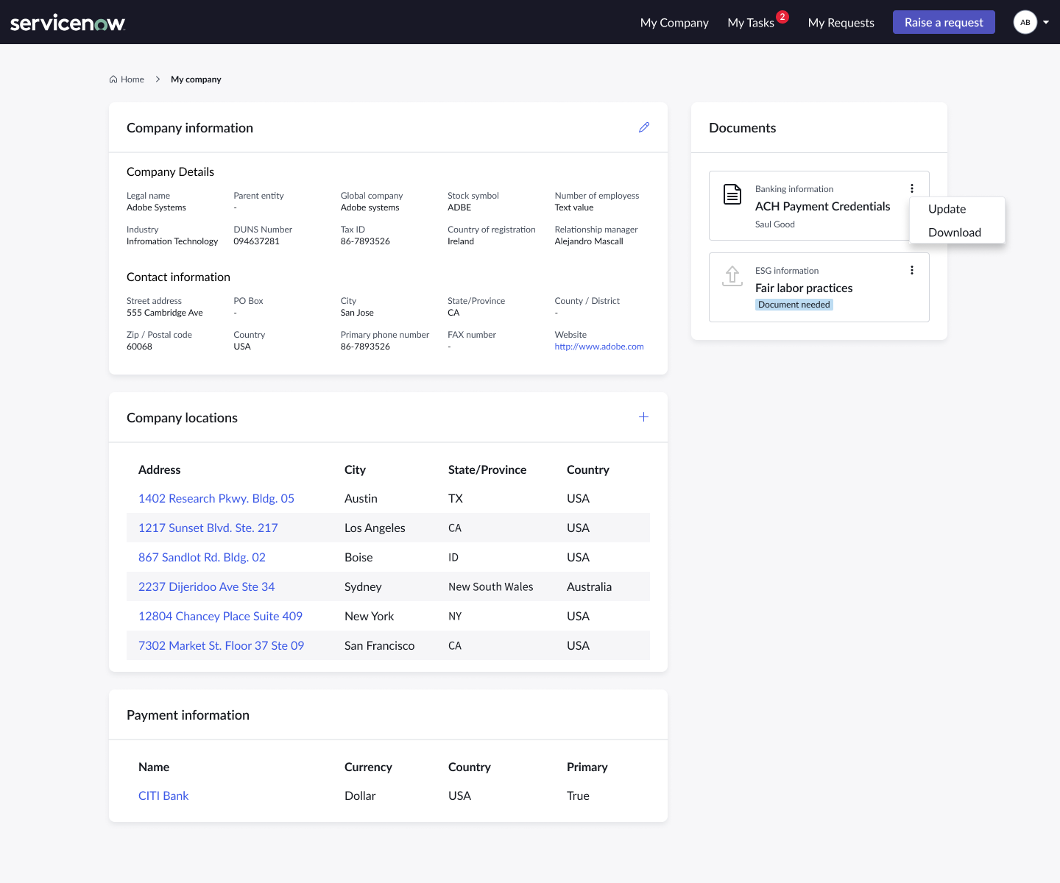Click the ServiceNow logo

(x=68, y=23)
